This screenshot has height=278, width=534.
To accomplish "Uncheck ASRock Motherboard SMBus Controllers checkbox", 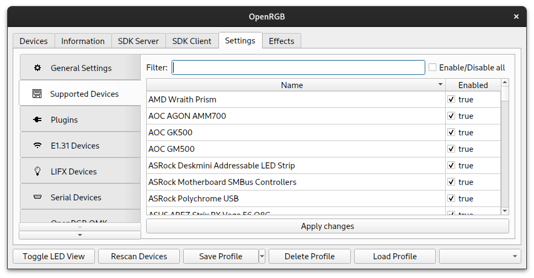I will point(451,182).
